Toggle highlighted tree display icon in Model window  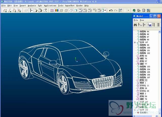pyautogui.click(x=149, y=25)
